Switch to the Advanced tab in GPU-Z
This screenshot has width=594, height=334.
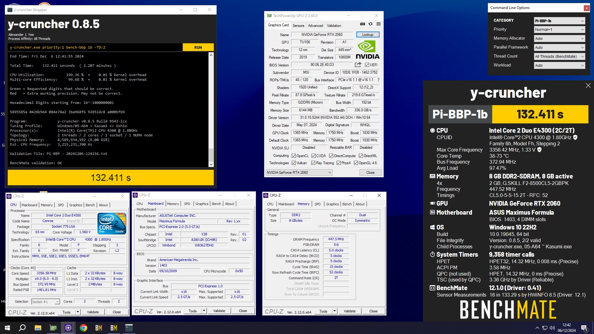pos(315,26)
